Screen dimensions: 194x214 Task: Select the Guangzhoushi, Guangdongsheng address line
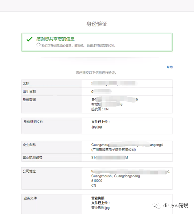click(116, 176)
